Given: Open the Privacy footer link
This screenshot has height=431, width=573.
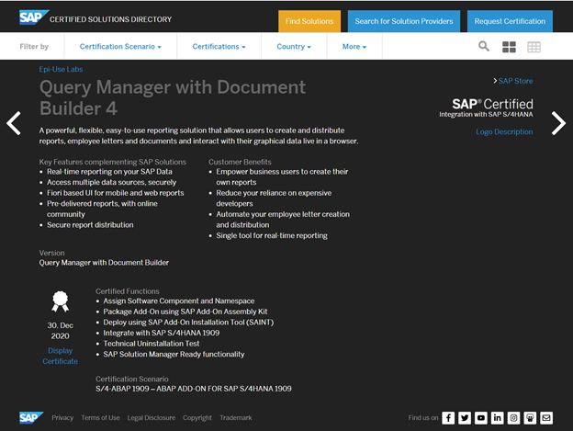Looking at the screenshot, I should [62, 417].
